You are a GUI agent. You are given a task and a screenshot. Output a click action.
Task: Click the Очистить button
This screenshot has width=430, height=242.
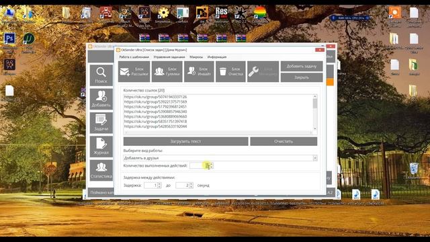[284, 141]
